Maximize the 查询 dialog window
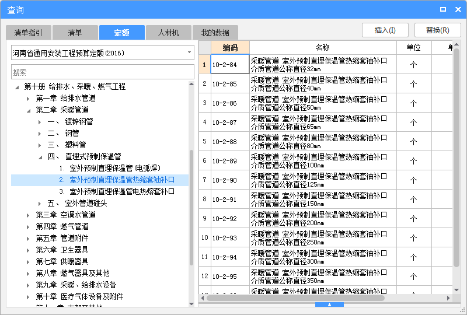Viewport: 467px width, 315px height. (443, 9)
